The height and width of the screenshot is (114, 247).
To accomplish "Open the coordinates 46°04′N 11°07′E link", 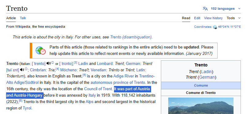I will 229,27.
